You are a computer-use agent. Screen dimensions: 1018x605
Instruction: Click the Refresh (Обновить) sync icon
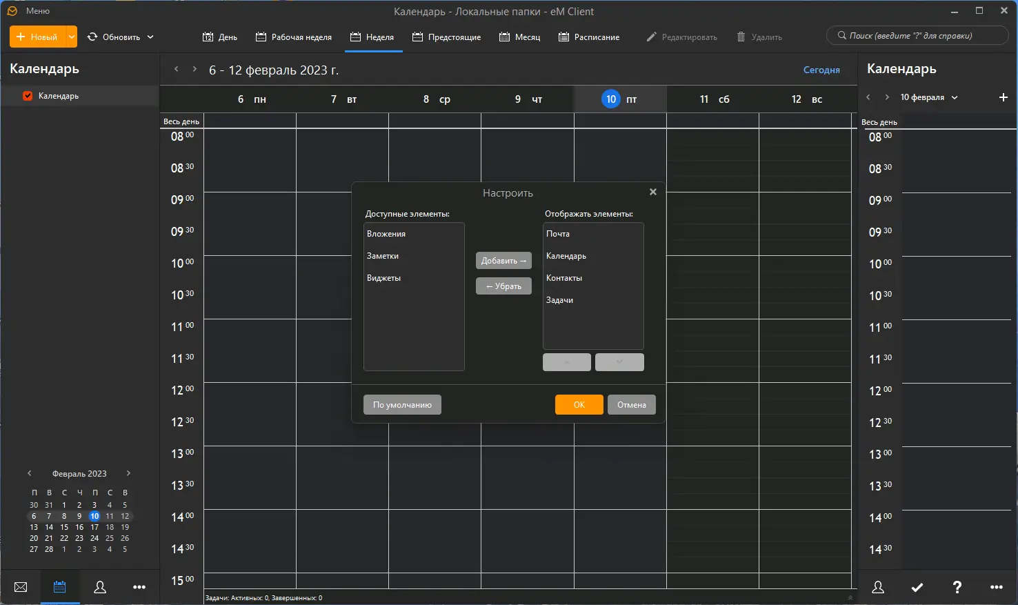click(x=92, y=37)
